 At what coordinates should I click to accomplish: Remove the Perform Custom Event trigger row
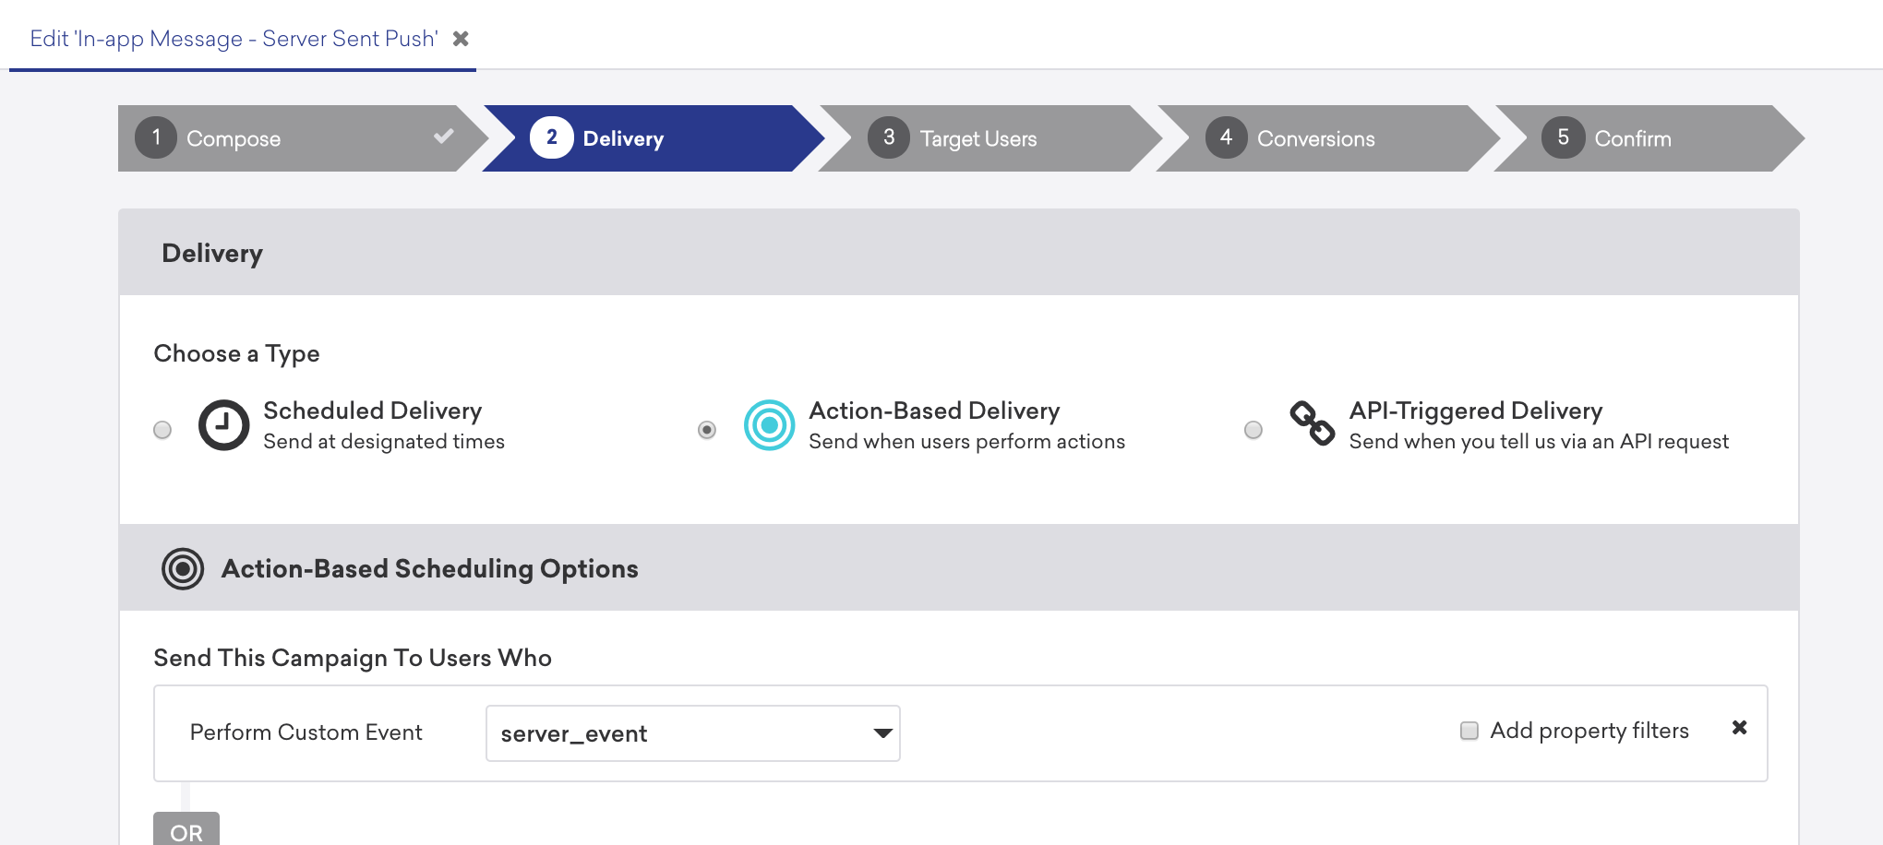coord(1740,728)
